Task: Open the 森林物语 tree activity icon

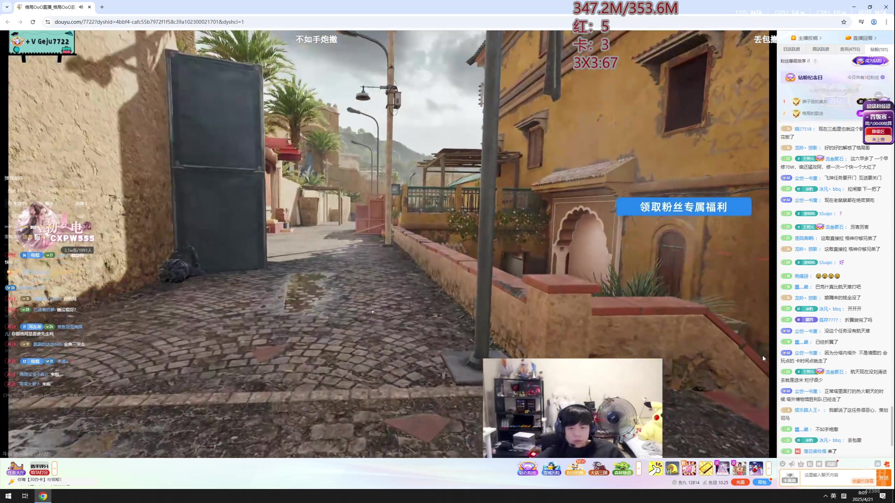Action: (x=622, y=468)
